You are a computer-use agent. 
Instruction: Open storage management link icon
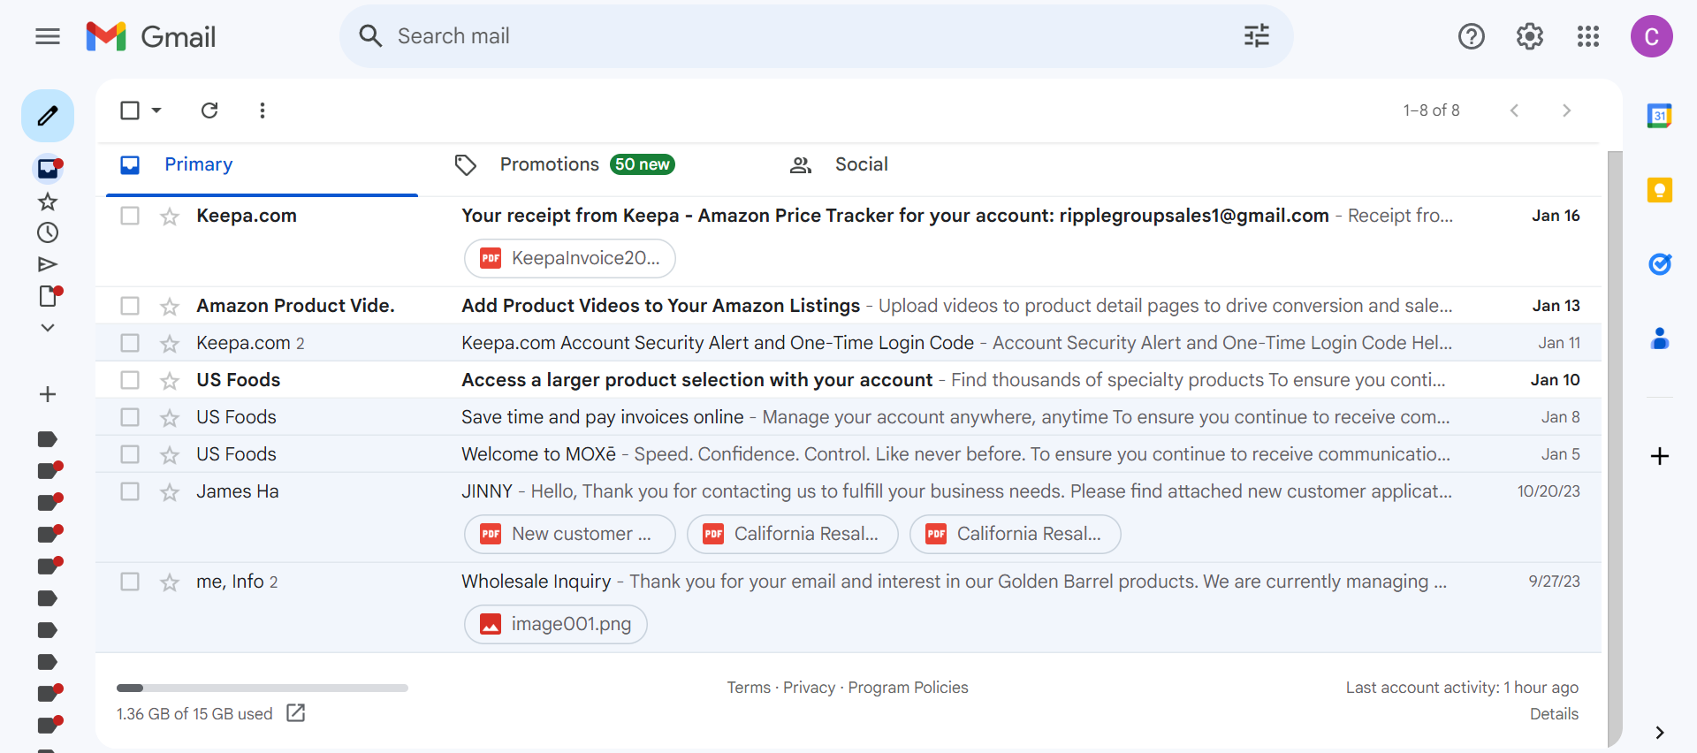tap(296, 713)
